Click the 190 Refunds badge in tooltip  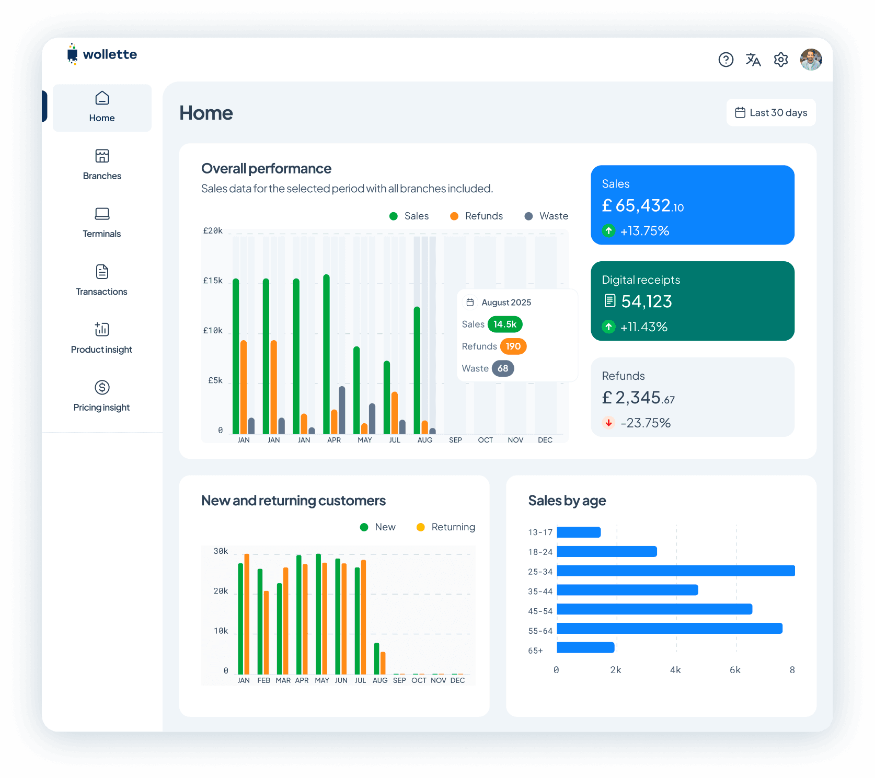tap(513, 346)
